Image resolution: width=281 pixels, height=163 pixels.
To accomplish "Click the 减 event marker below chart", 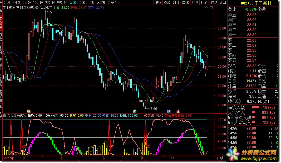I will coord(135,111).
